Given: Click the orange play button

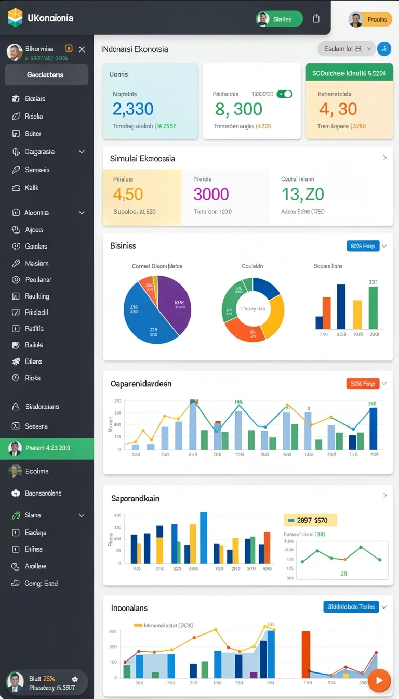Looking at the screenshot, I should click(379, 680).
